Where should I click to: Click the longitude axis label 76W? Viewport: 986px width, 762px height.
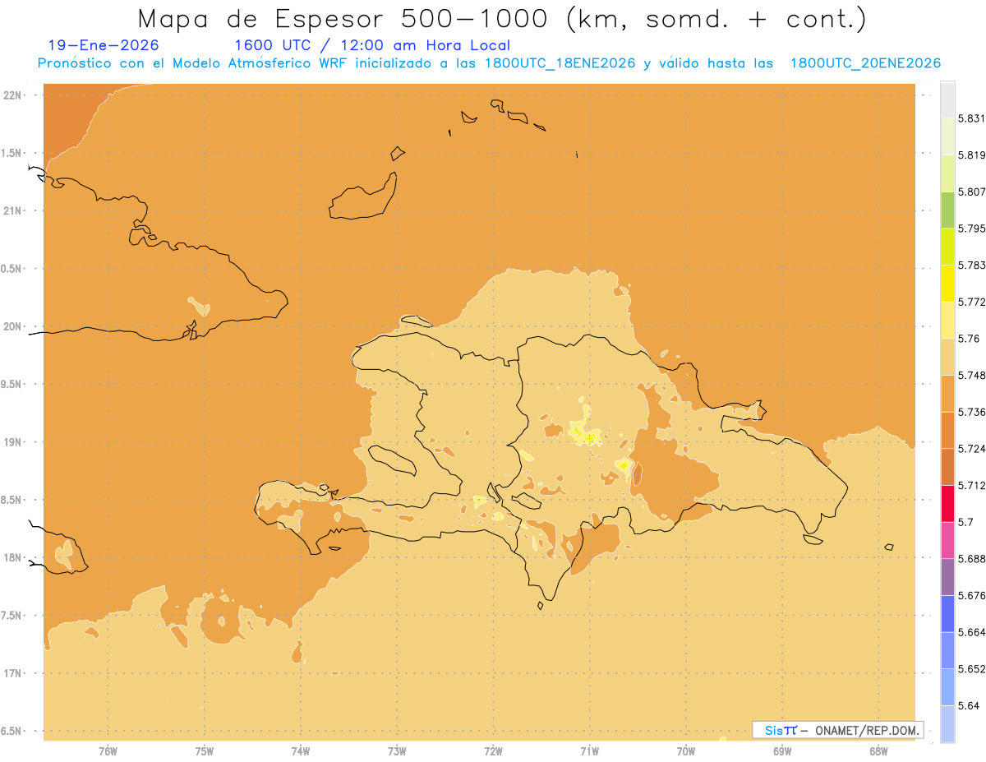point(108,751)
